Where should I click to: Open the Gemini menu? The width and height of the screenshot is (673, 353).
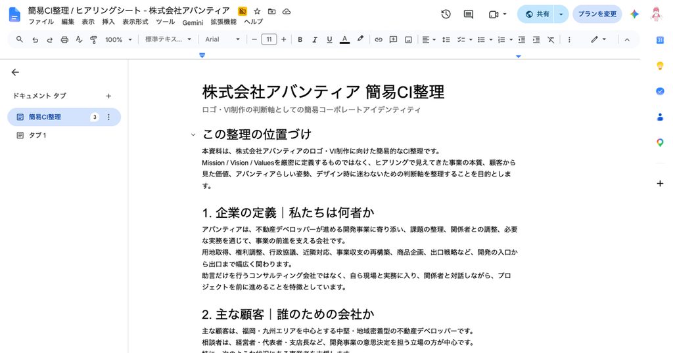(193, 22)
